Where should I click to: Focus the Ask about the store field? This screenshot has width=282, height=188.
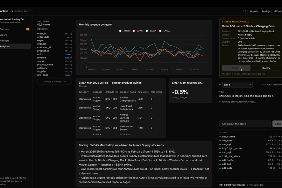[245, 124]
